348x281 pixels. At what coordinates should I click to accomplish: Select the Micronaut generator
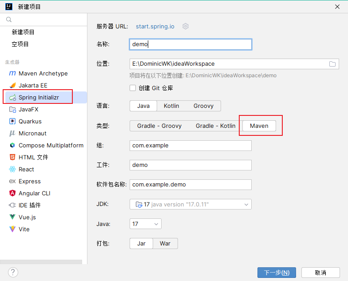click(32, 133)
